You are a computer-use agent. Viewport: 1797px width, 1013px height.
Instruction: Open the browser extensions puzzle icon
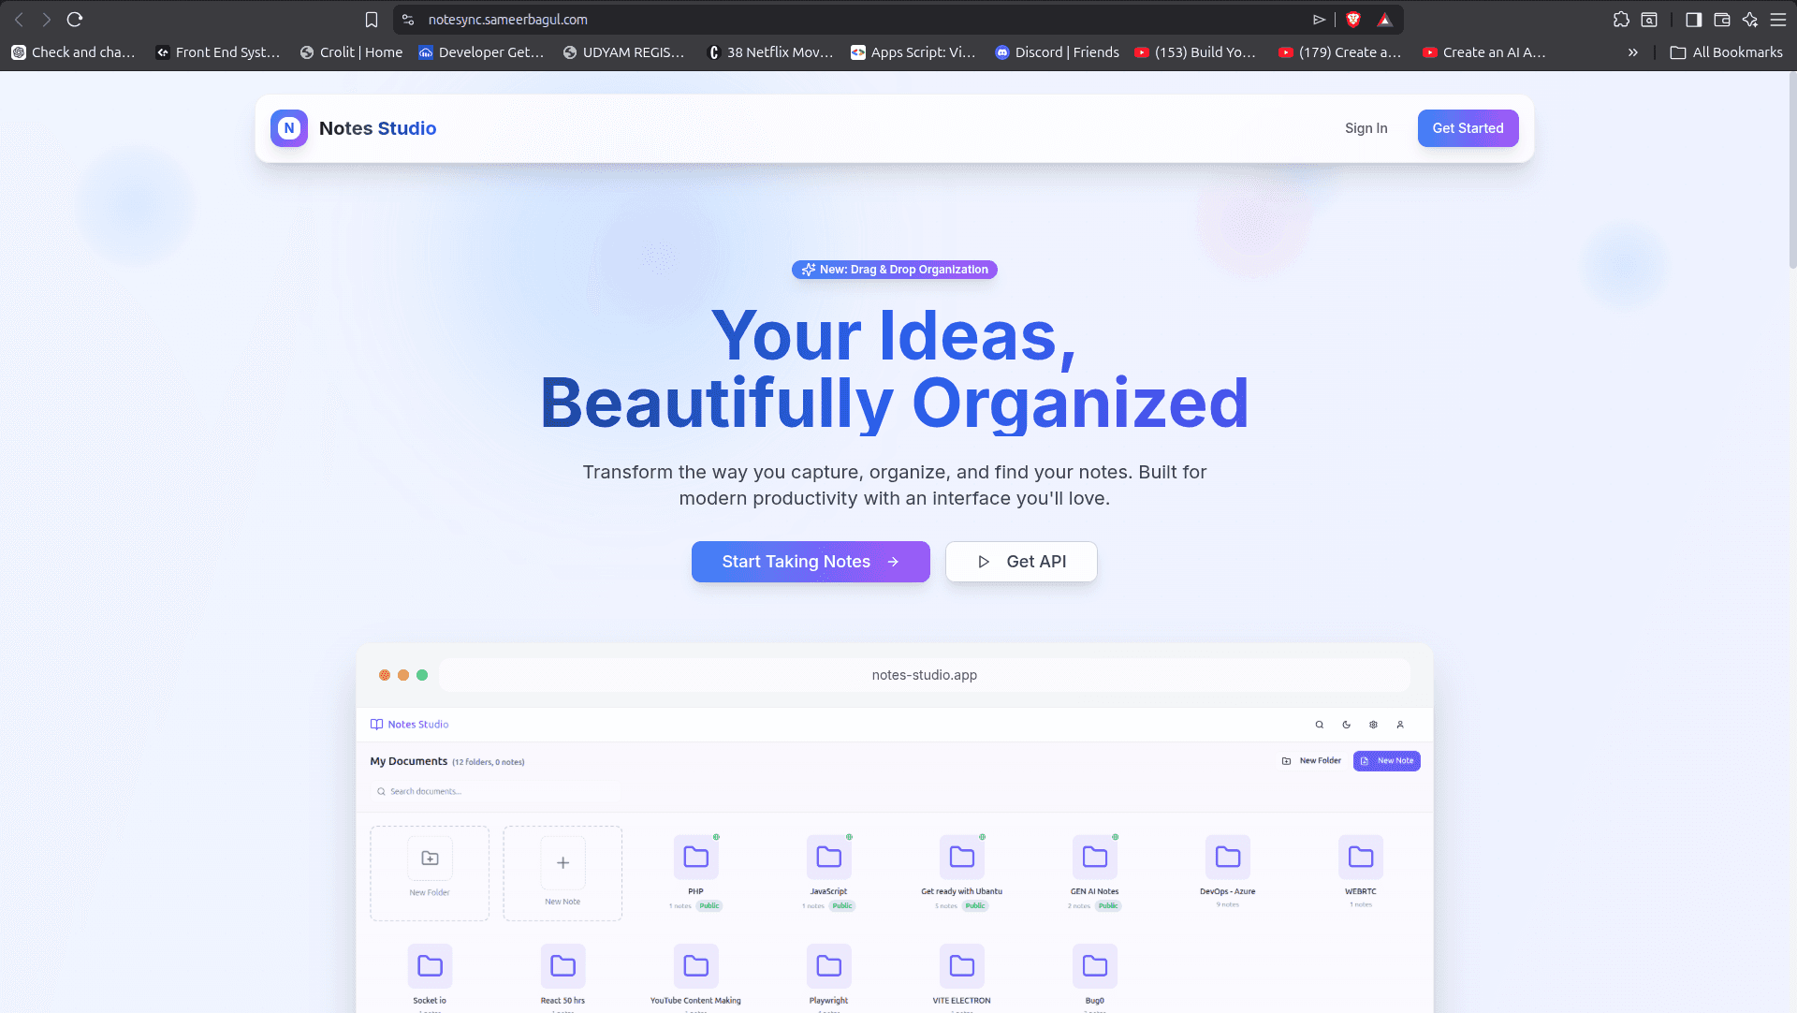coord(1621,19)
